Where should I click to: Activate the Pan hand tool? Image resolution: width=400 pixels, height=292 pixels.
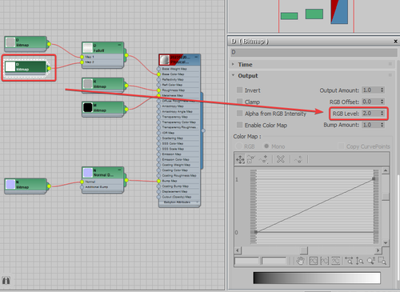tap(301, 261)
